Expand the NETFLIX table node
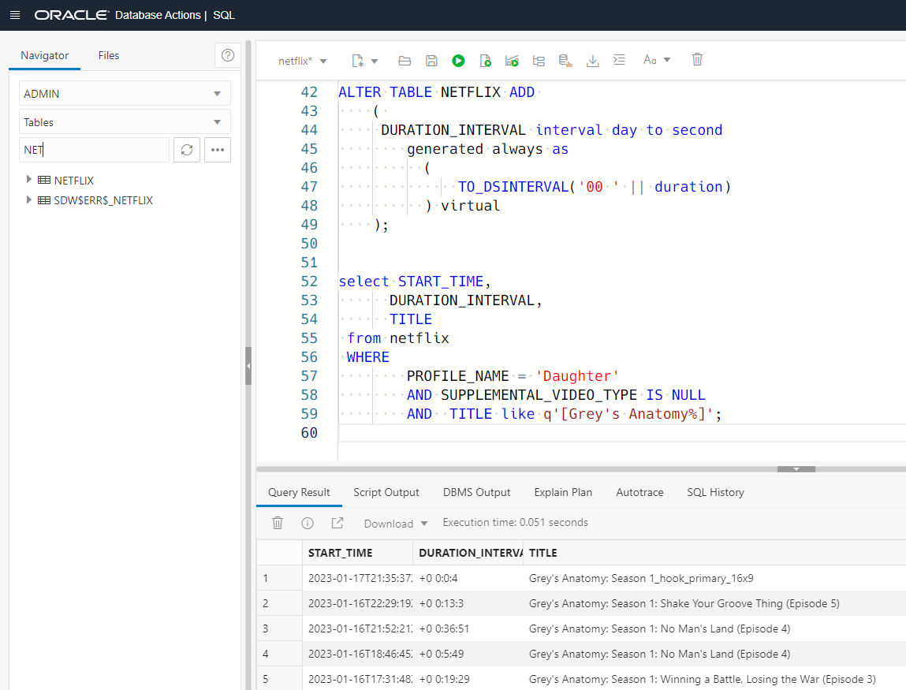 [28, 180]
